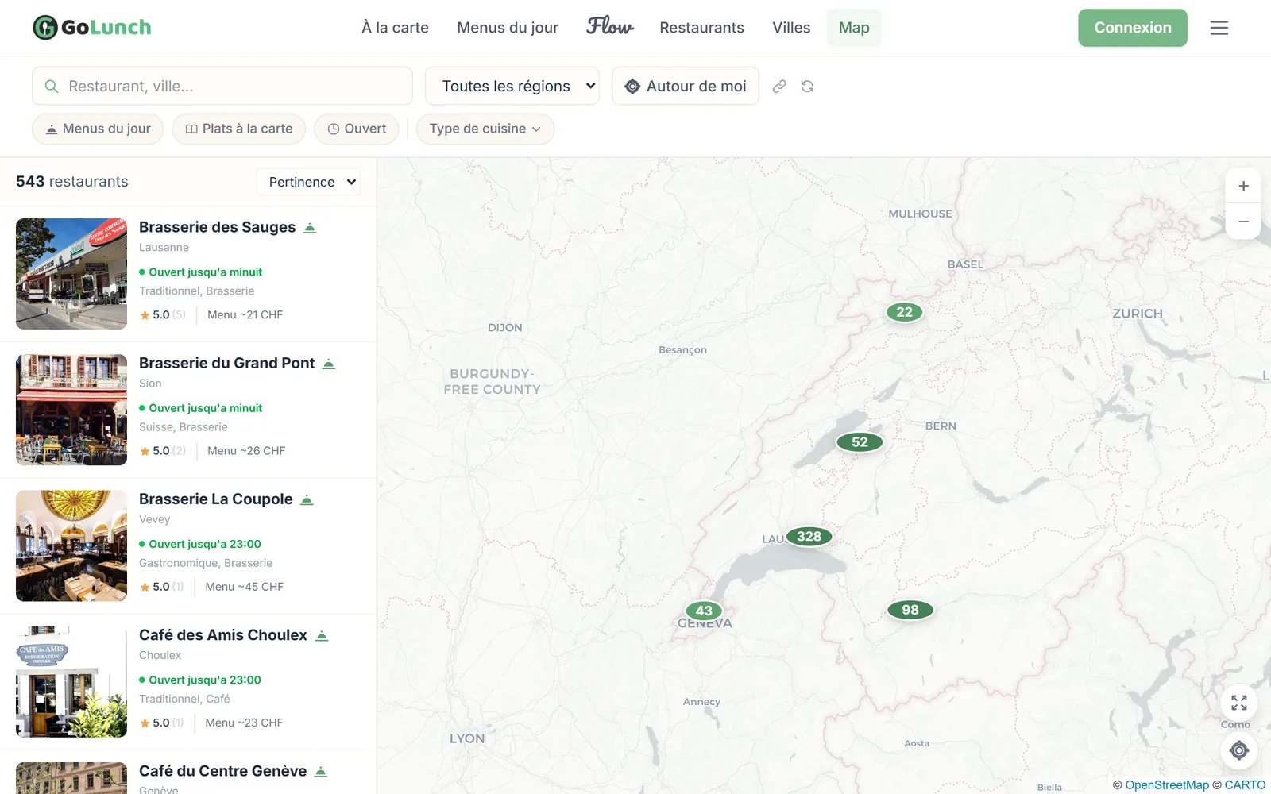Image resolution: width=1271 pixels, height=794 pixels.
Task: Click menu icon beside Brasserie des Sauges
Action: 311,228
